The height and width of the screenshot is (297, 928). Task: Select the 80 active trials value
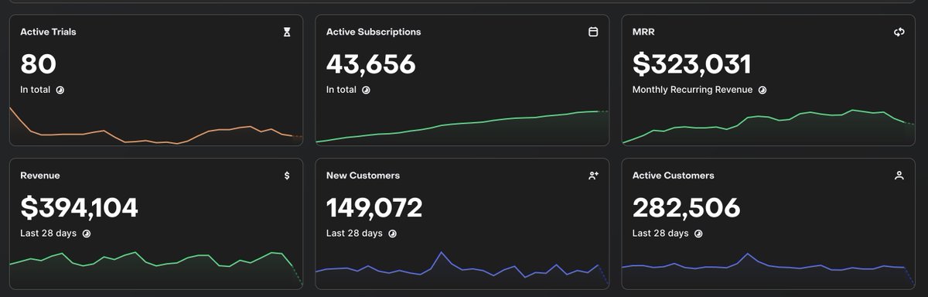pyautogui.click(x=39, y=63)
